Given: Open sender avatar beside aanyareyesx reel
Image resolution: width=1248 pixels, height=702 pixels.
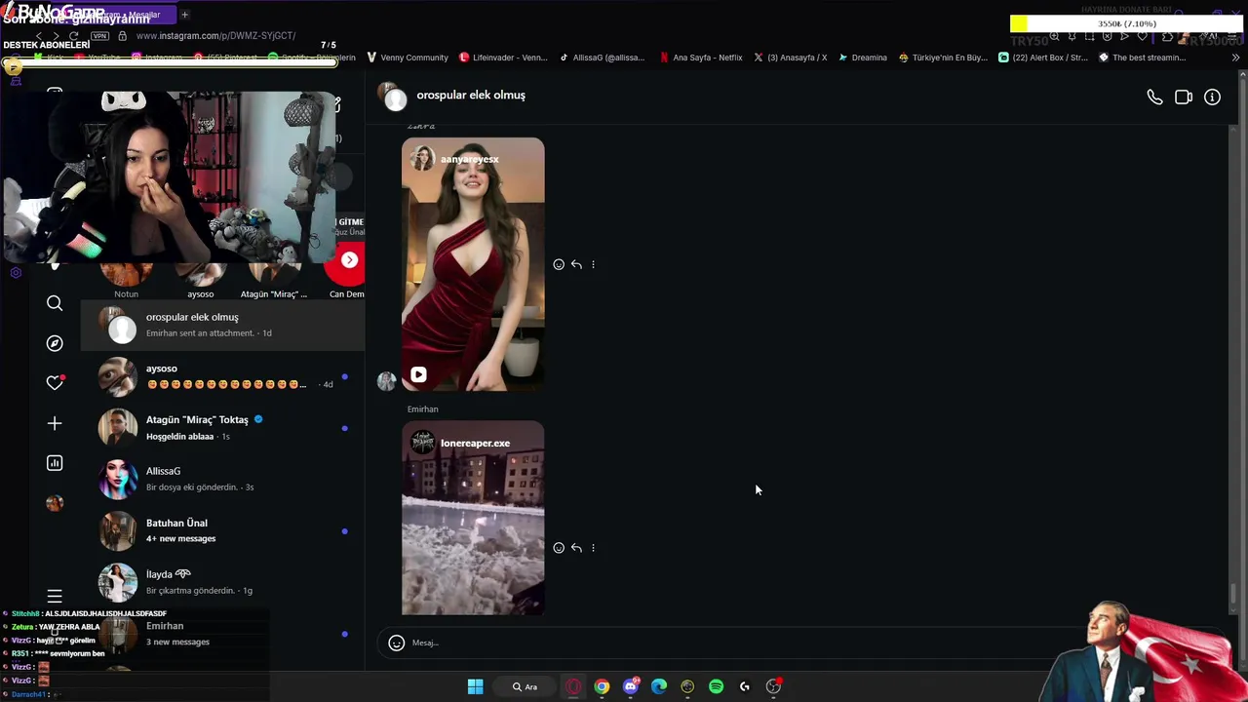Looking at the screenshot, I should click(x=387, y=381).
